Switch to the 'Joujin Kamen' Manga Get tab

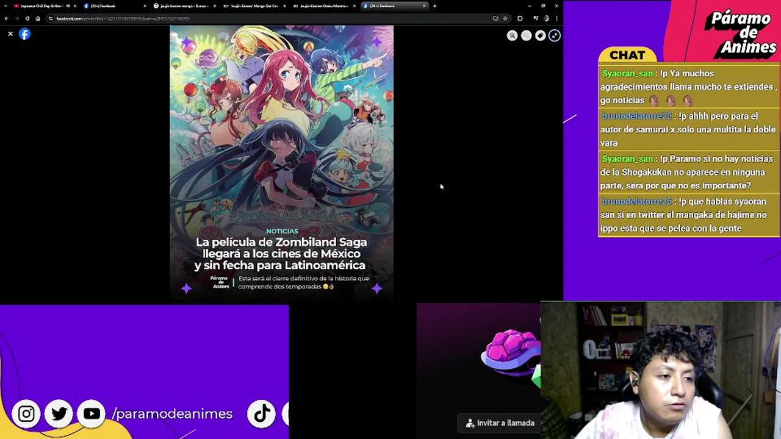pos(255,6)
